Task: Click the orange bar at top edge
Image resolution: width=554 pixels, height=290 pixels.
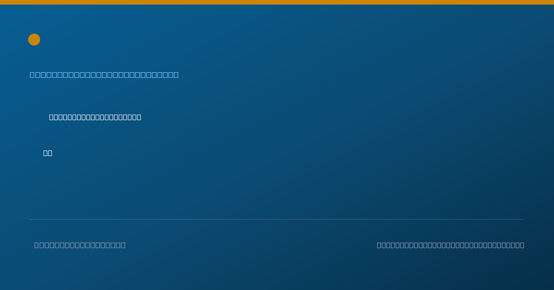Action: click(277, 2)
